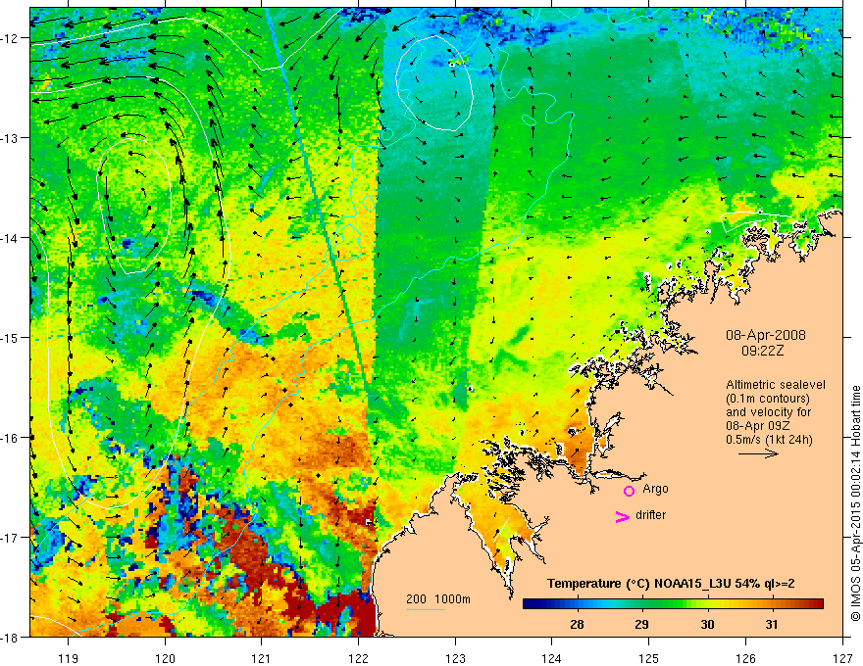This screenshot has height=666, width=863.
Task: Click the '(0.1m contours)' text
Action: [768, 399]
